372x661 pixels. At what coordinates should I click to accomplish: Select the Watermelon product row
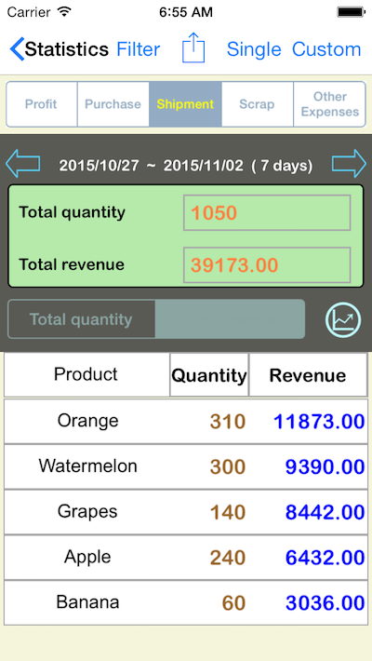pyautogui.click(x=186, y=466)
